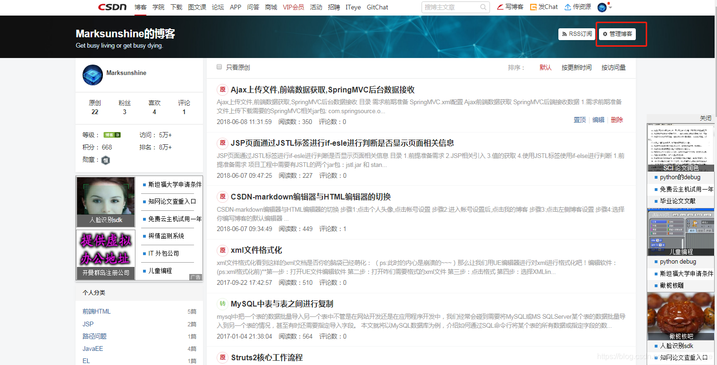Sort posts by 按更新时间

pyautogui.click(x=576, y=67)
